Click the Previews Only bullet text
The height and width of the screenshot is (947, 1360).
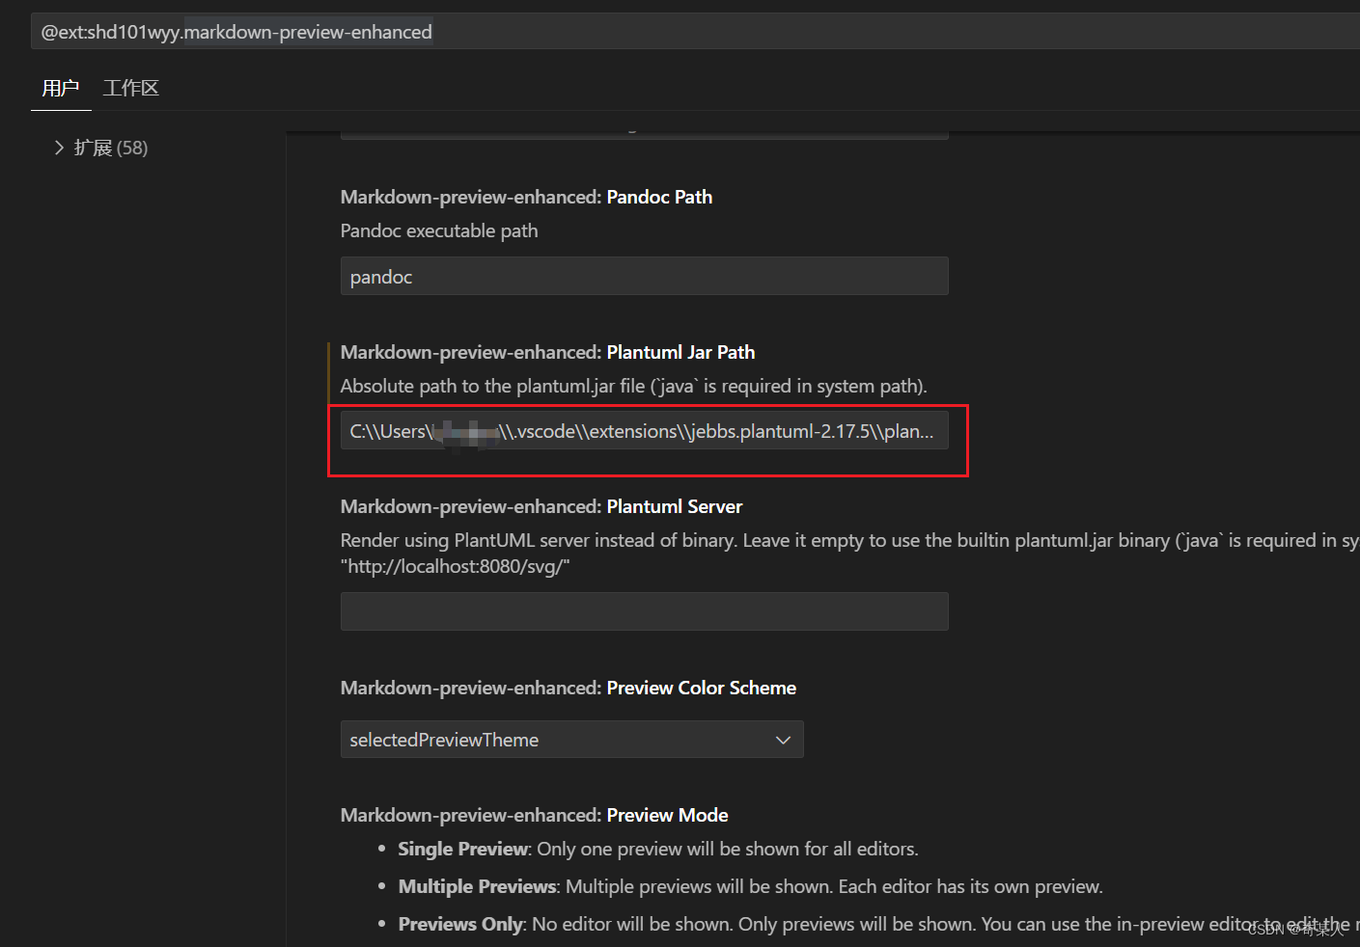tap(878, 924)
